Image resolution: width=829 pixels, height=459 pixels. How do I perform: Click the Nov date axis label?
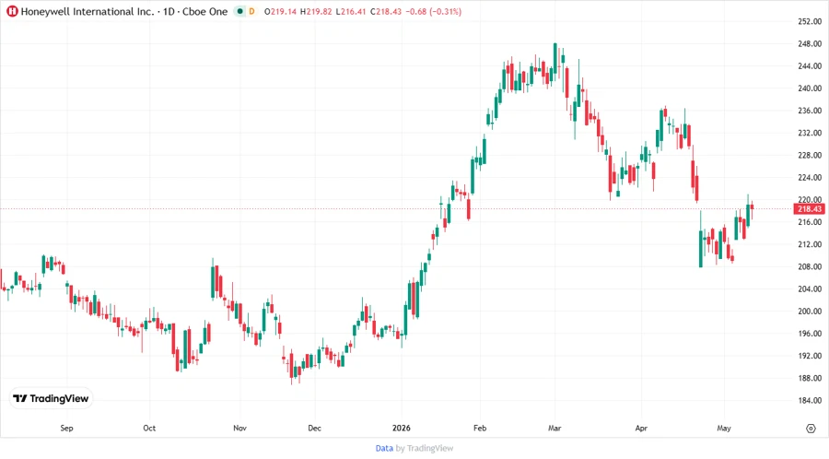(239, 428)
